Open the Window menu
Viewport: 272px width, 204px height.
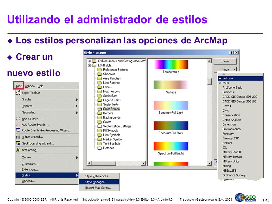30,86
